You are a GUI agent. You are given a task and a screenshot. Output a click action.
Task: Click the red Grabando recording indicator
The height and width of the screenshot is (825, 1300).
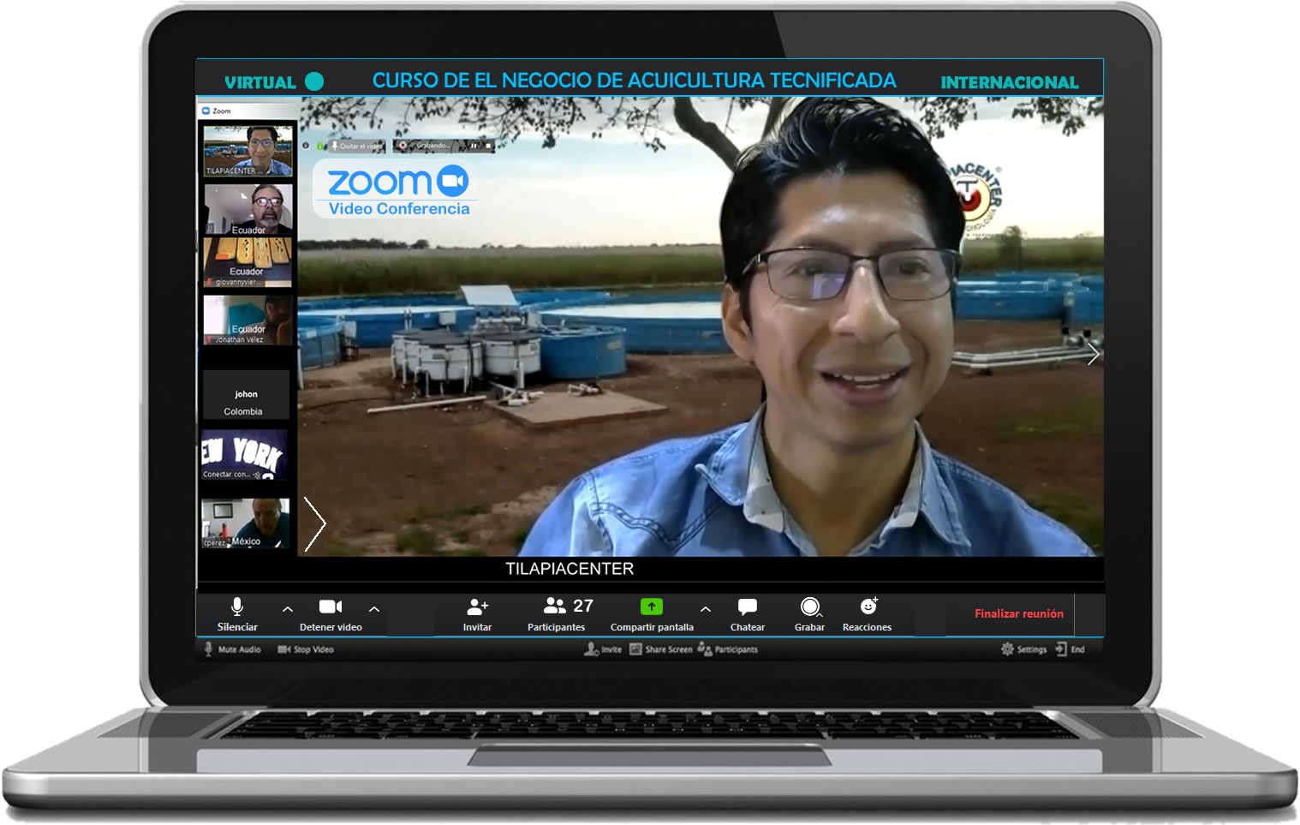pos(403,146)
